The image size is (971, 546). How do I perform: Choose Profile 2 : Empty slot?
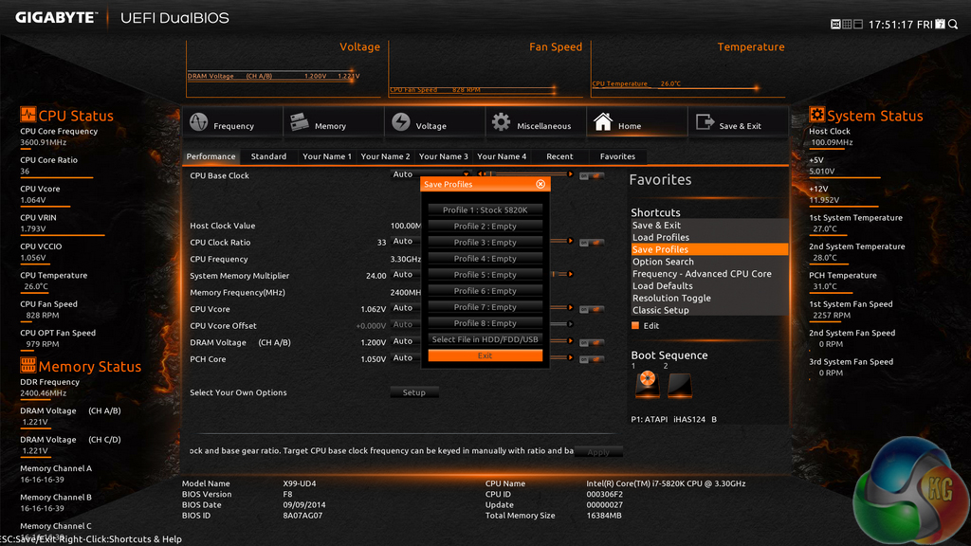tap(485, 227)
